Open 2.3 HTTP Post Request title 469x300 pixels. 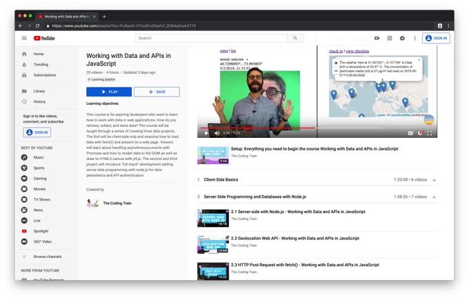click(x=305, y=265)
